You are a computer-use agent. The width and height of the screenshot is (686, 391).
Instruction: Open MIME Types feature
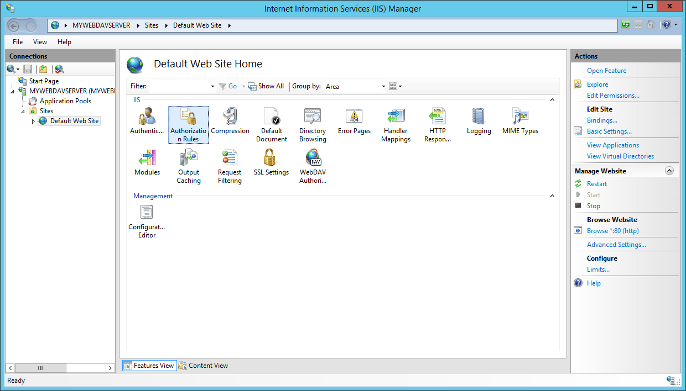coord(520,121)
